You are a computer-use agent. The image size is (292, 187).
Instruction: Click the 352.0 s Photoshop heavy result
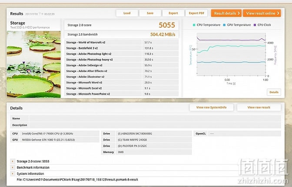[149, 60]
